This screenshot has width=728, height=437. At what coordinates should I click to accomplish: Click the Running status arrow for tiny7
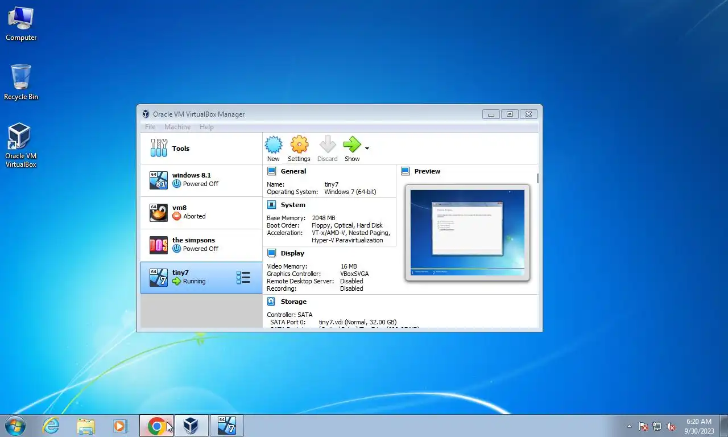click(x=176, y=281)
